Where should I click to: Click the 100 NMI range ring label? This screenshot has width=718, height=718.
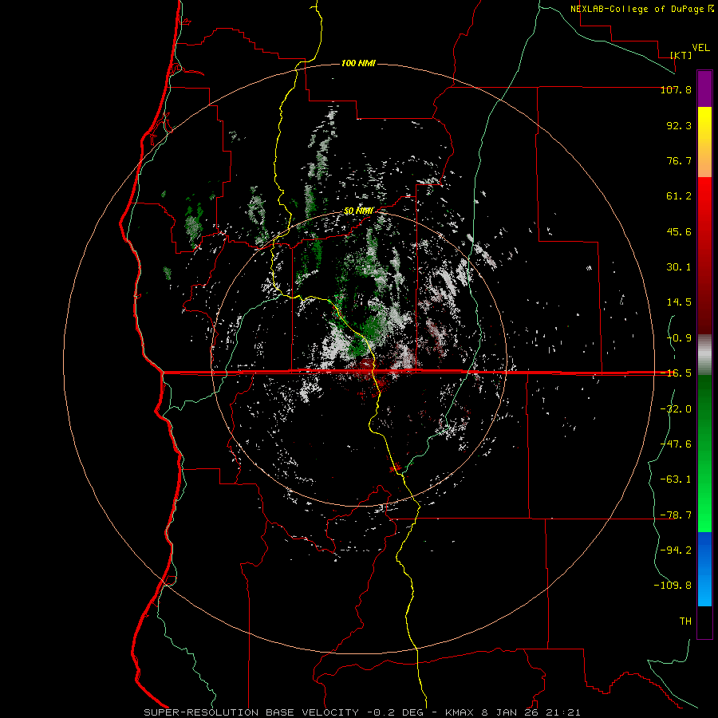[358, 63]
